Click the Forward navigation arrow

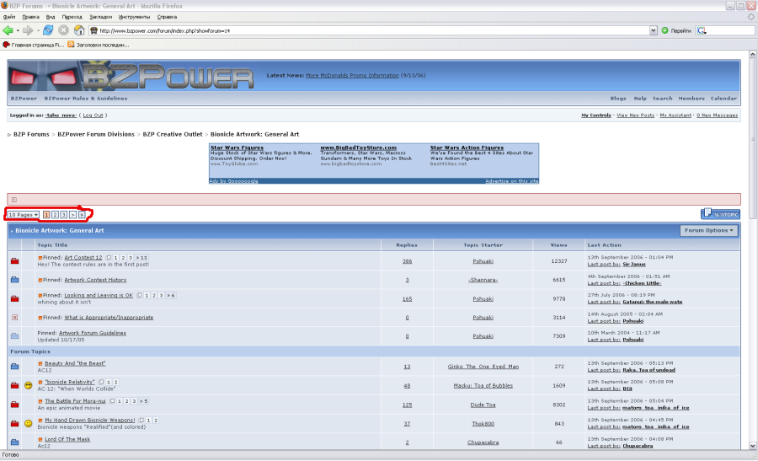[x=28, y=30]
